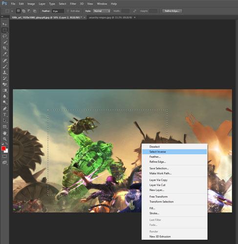This screenshot has height=244, width=238.
Task: Open the Layer menu
Action: [42, 4]
